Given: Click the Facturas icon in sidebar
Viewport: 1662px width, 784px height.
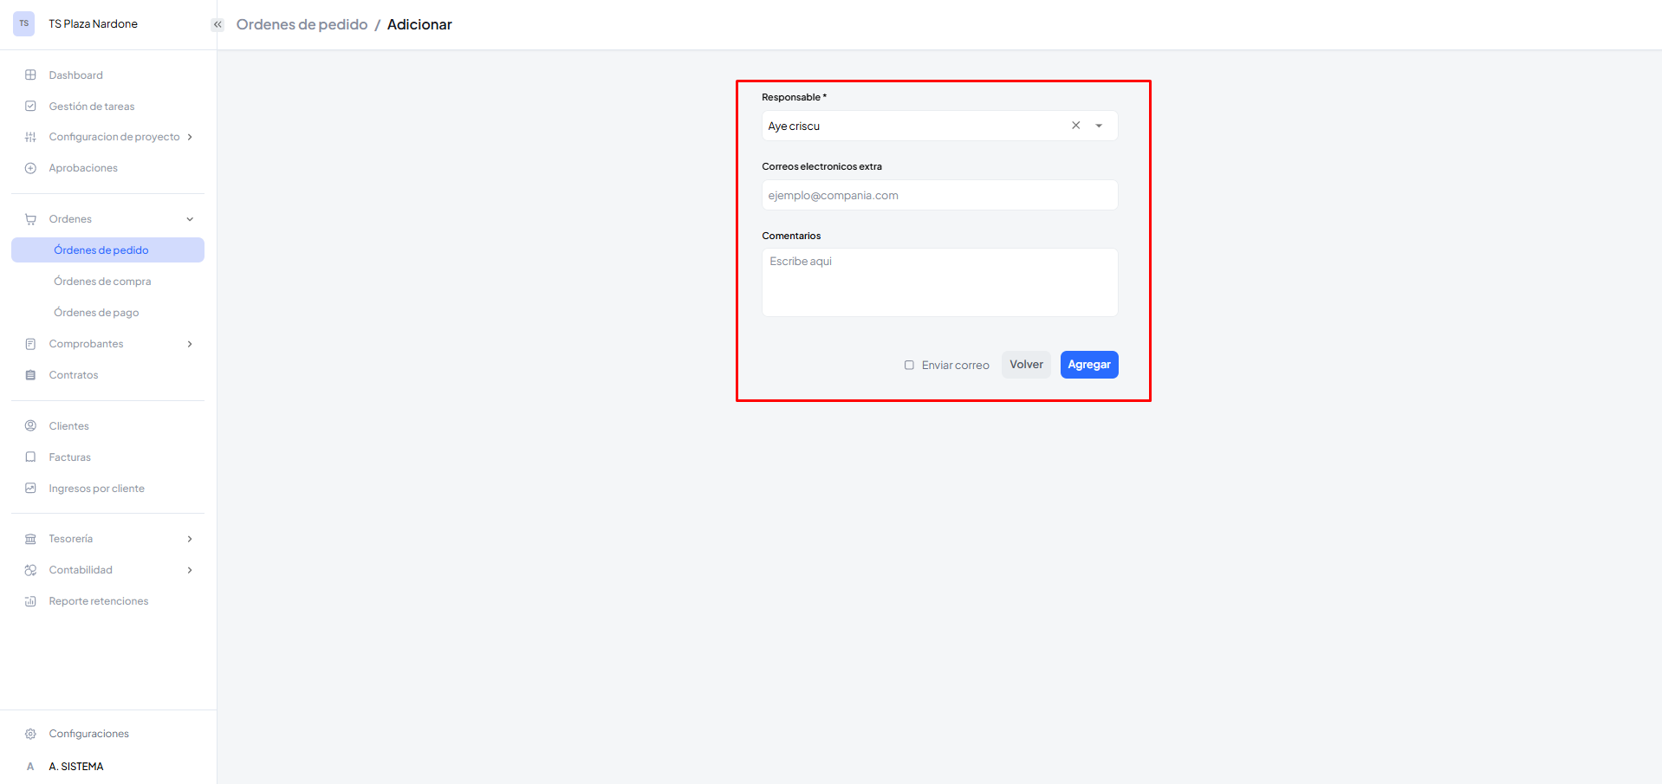Looking at the screenshot, I should point(30,457).
